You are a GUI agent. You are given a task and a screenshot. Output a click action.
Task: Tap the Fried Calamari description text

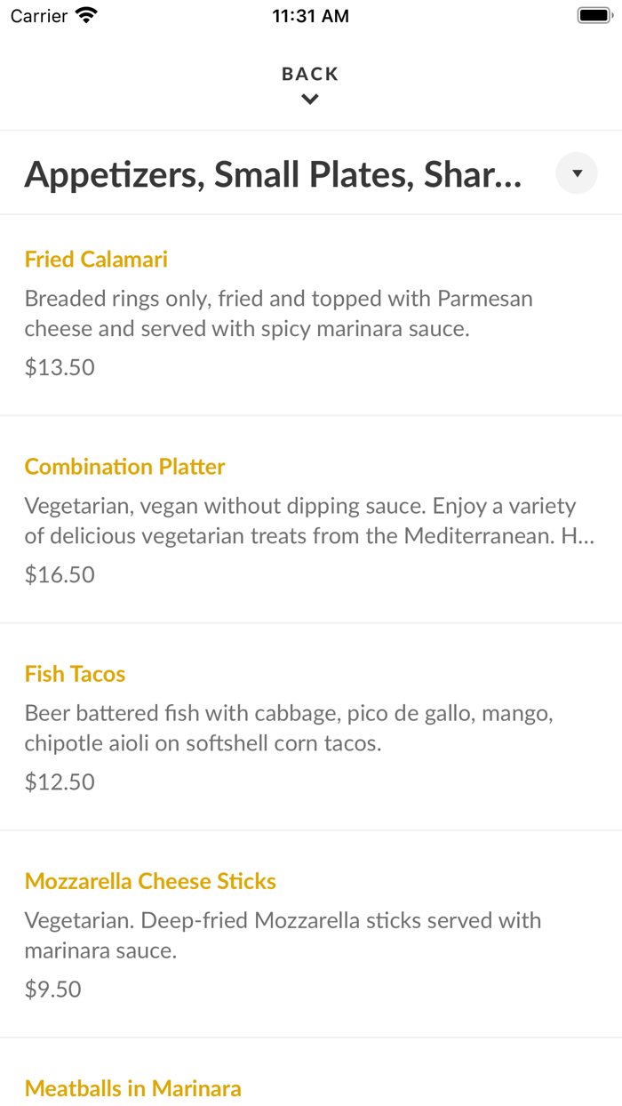click(278, 314)
